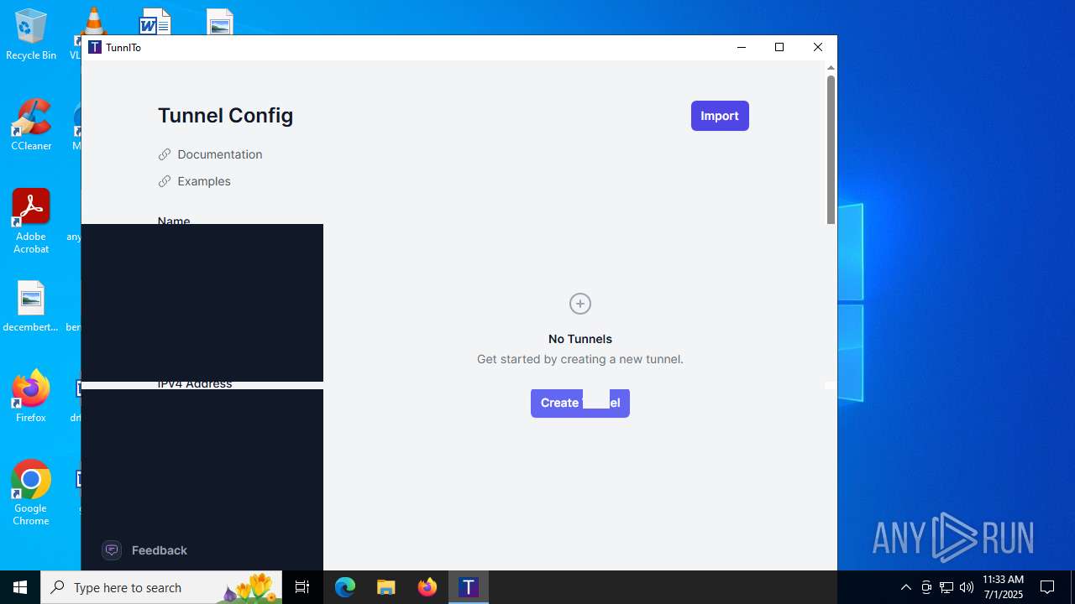Select the decembert image file on desktop
1075x604 pixels.
[31, 306]
